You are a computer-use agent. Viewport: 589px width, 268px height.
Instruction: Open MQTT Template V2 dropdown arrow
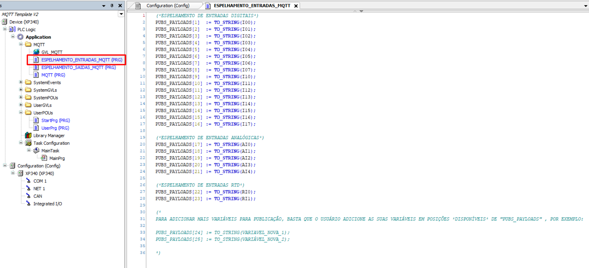121,14
